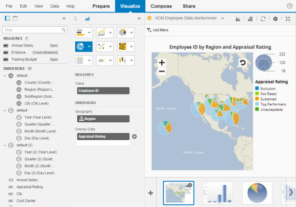Click Add filters

click(158, 30)
